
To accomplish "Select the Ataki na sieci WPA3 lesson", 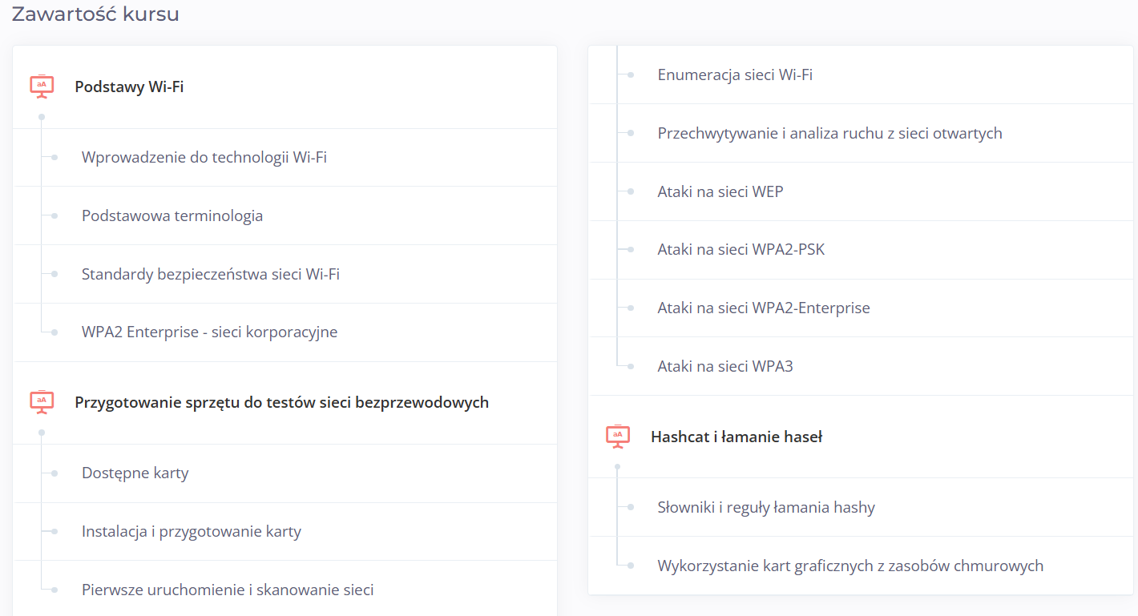I will pyautogui.click(x=724, y=366).
